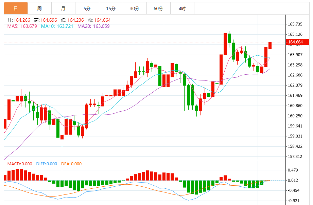The height and width of the screenshot is (205, 313).
Task: Click the MA5: 163.679 indicator label
Action: click(x=22, y=26)
